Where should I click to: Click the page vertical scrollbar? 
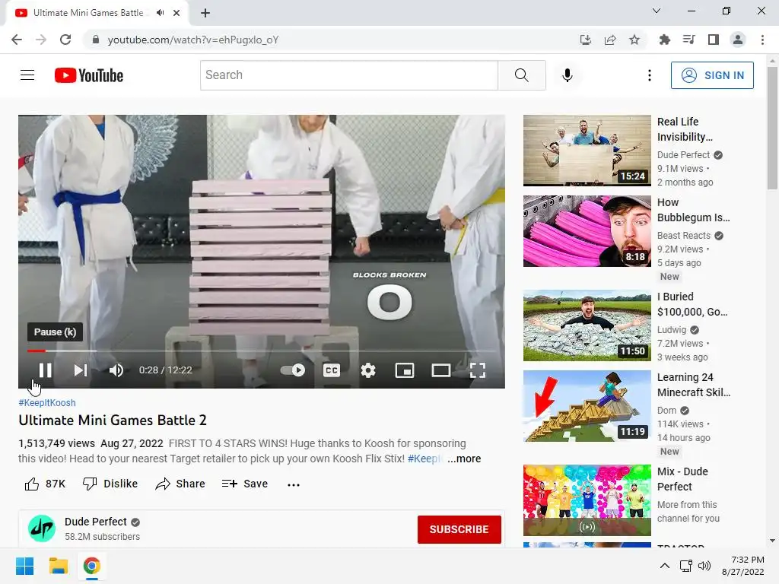[x=772, y=127]
